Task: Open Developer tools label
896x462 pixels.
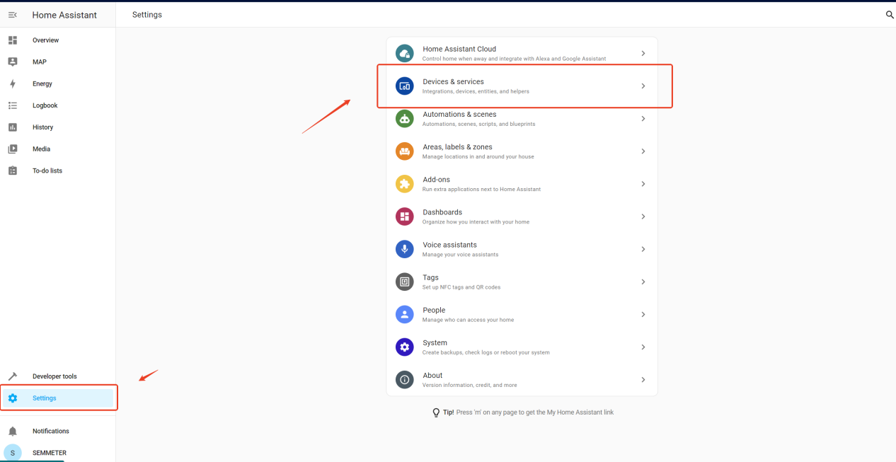Action: click(x=54, y=376)
